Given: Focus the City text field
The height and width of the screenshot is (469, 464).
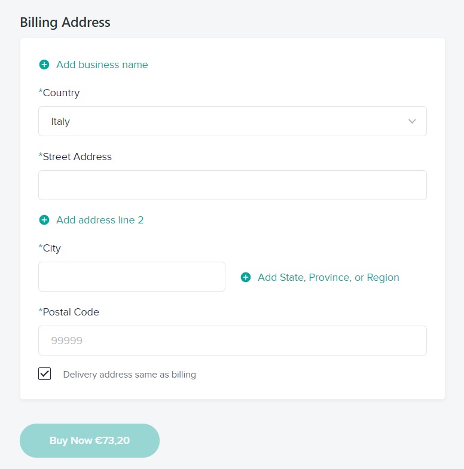Looking at the screenshot, I should pyautogui.click(x=132, y=277).
